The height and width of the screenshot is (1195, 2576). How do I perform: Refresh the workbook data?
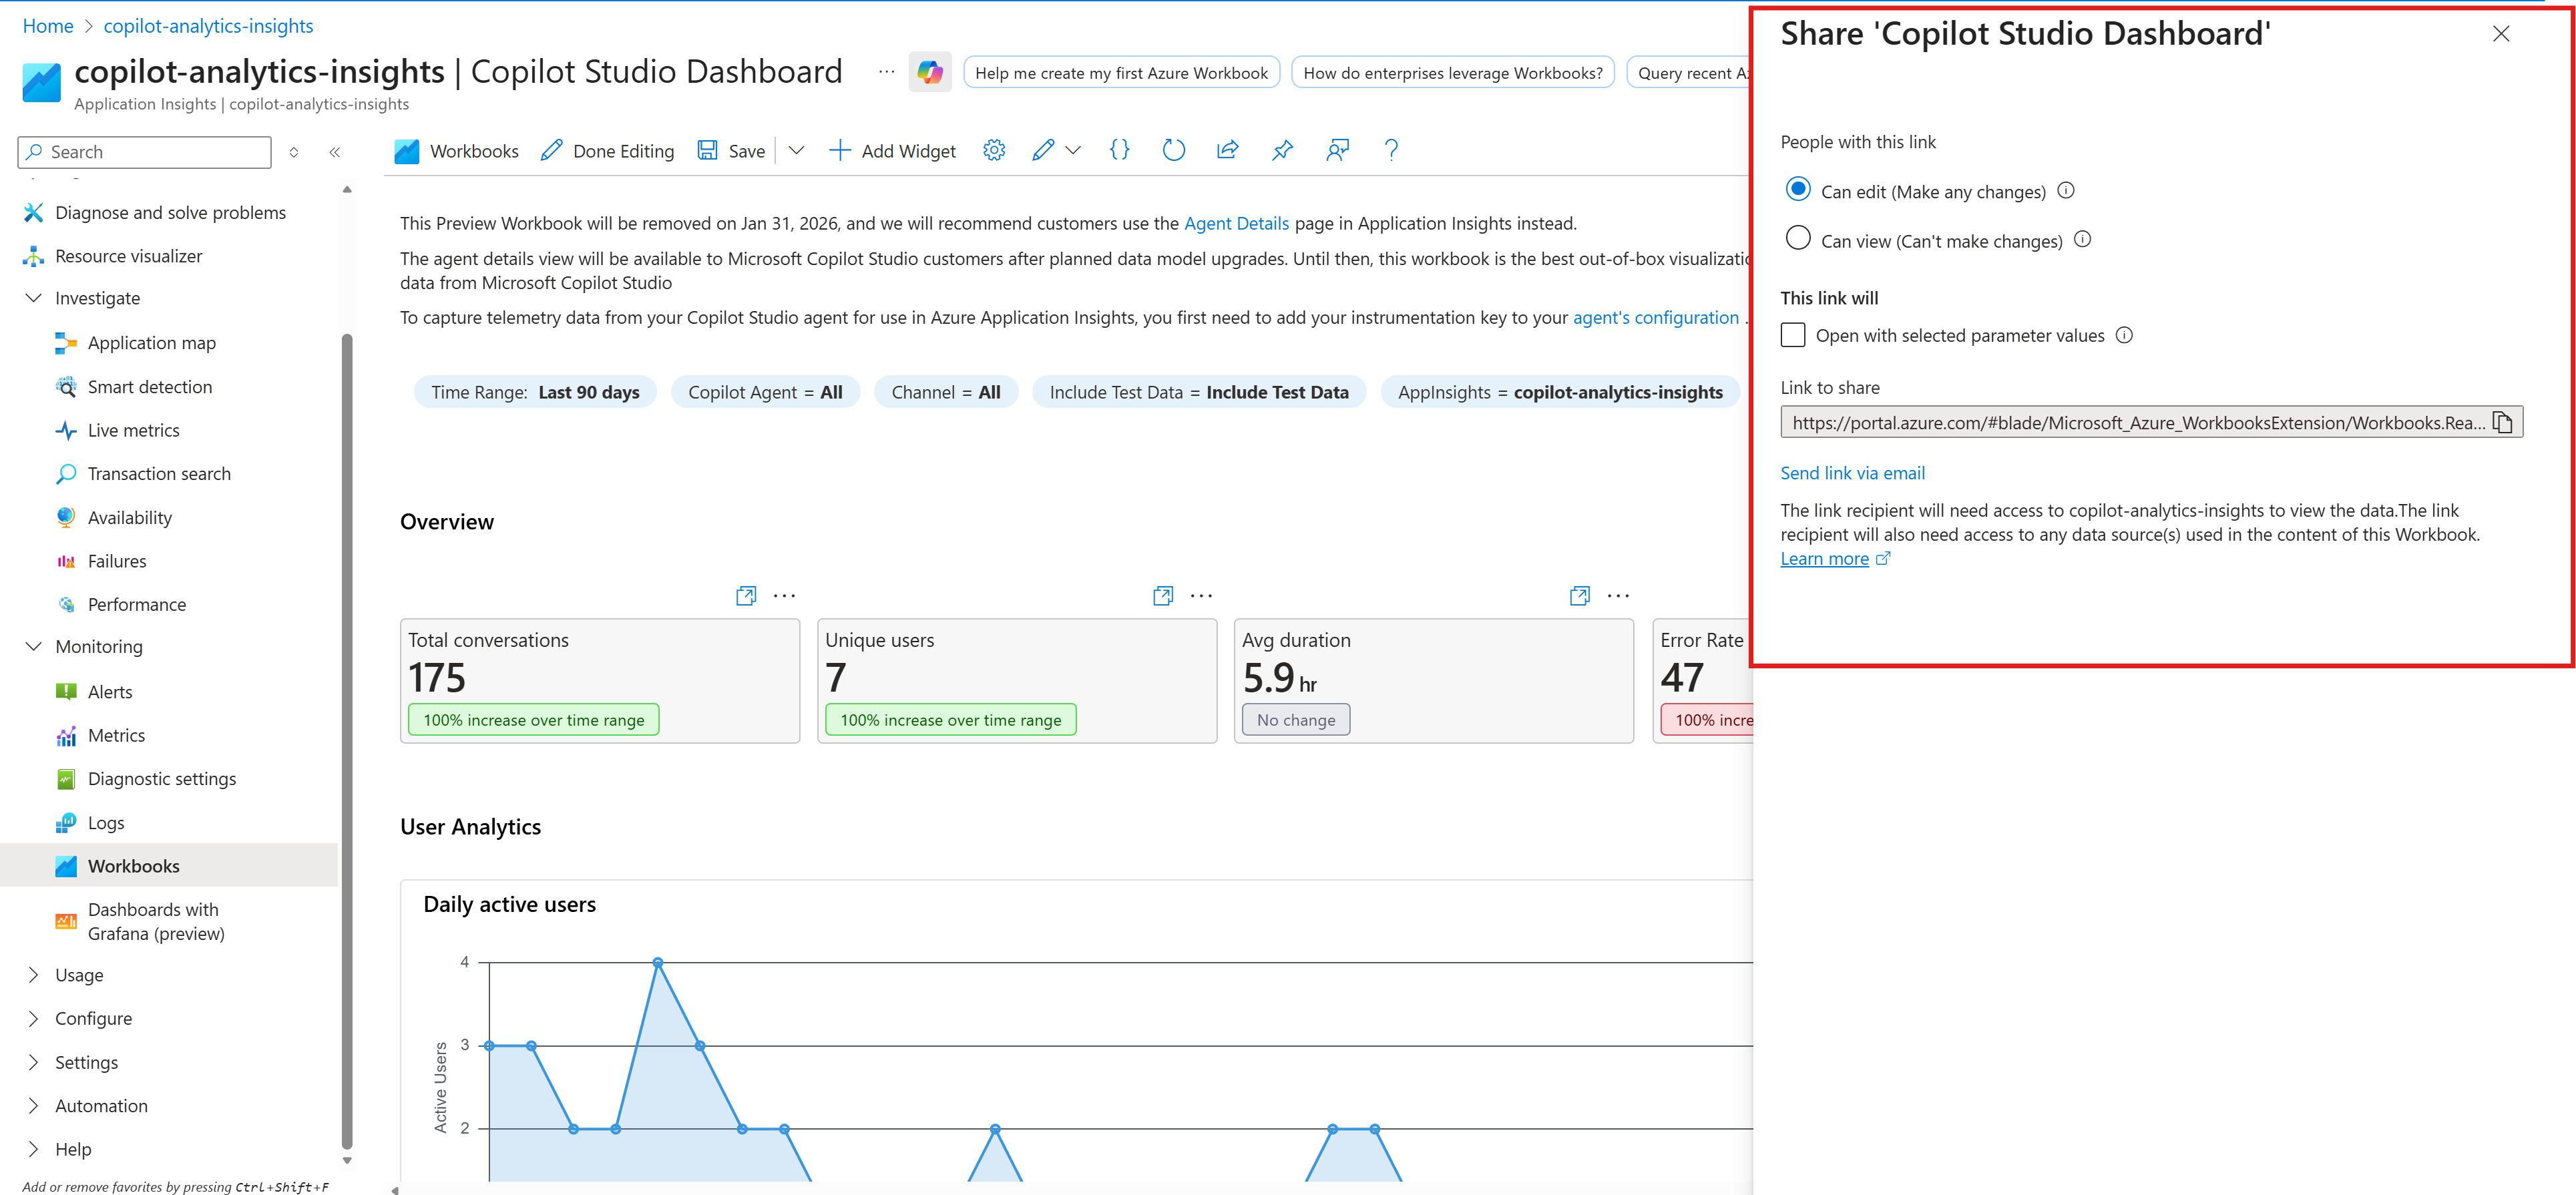pos(1173,150)
